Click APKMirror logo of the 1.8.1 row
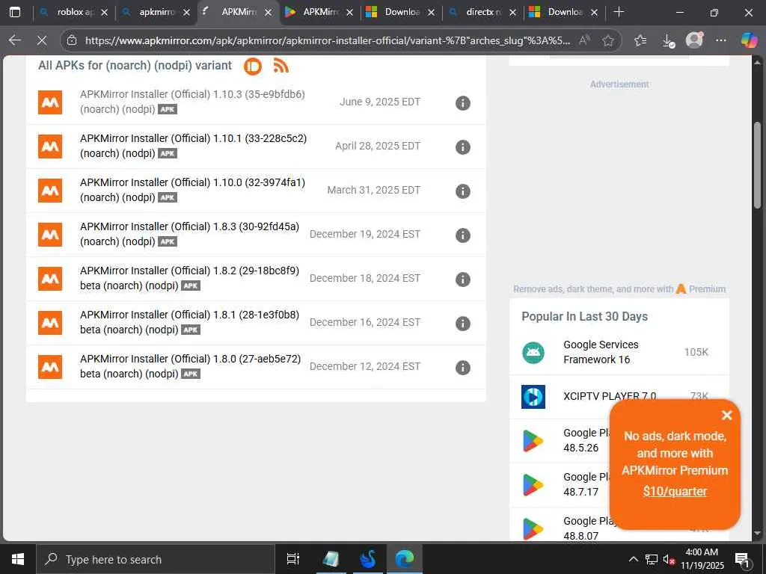Viewport: 766px width, 574px height. pyautogui.click(x=50, y=323)
